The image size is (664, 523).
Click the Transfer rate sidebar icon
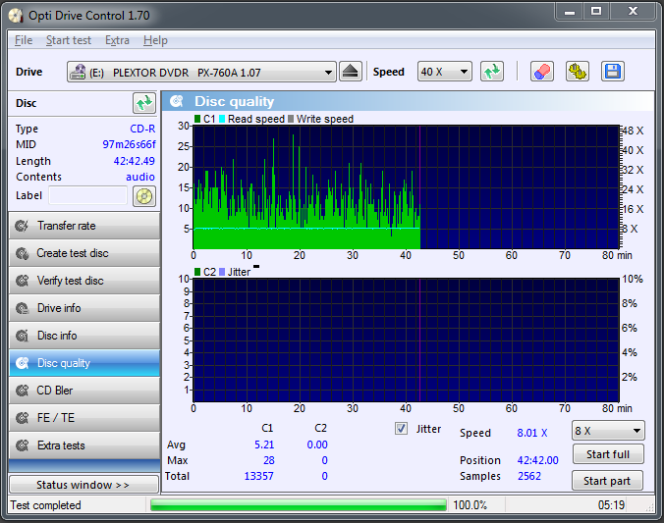(x=22, y=226)
